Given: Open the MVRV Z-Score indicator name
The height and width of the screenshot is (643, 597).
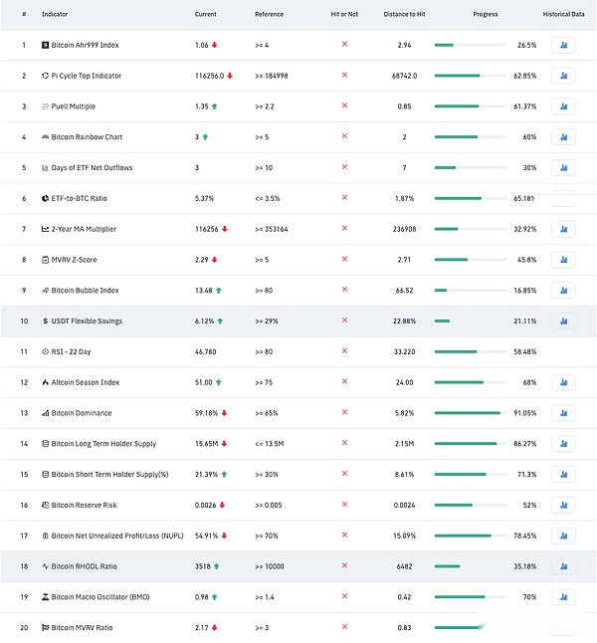Looking at the screenshot, I should coord(74,260).
